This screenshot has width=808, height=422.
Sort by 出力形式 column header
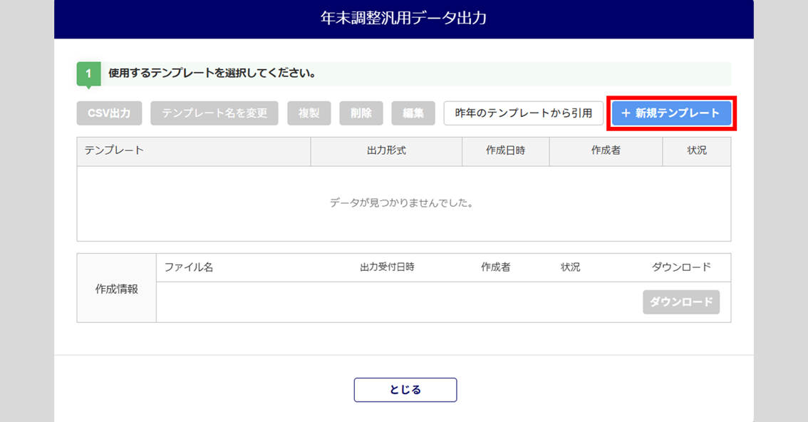pos(386,151)
